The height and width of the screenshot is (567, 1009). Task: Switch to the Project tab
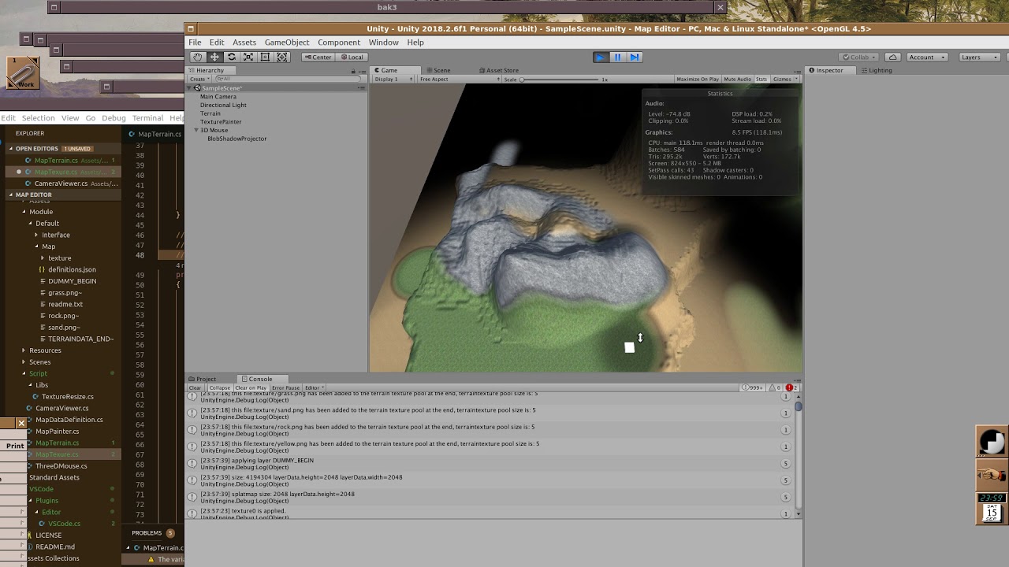203,379
